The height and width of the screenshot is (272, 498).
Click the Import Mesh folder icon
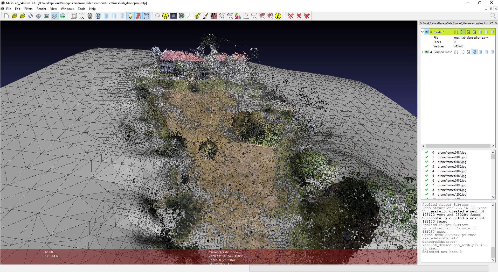(23, 16)
